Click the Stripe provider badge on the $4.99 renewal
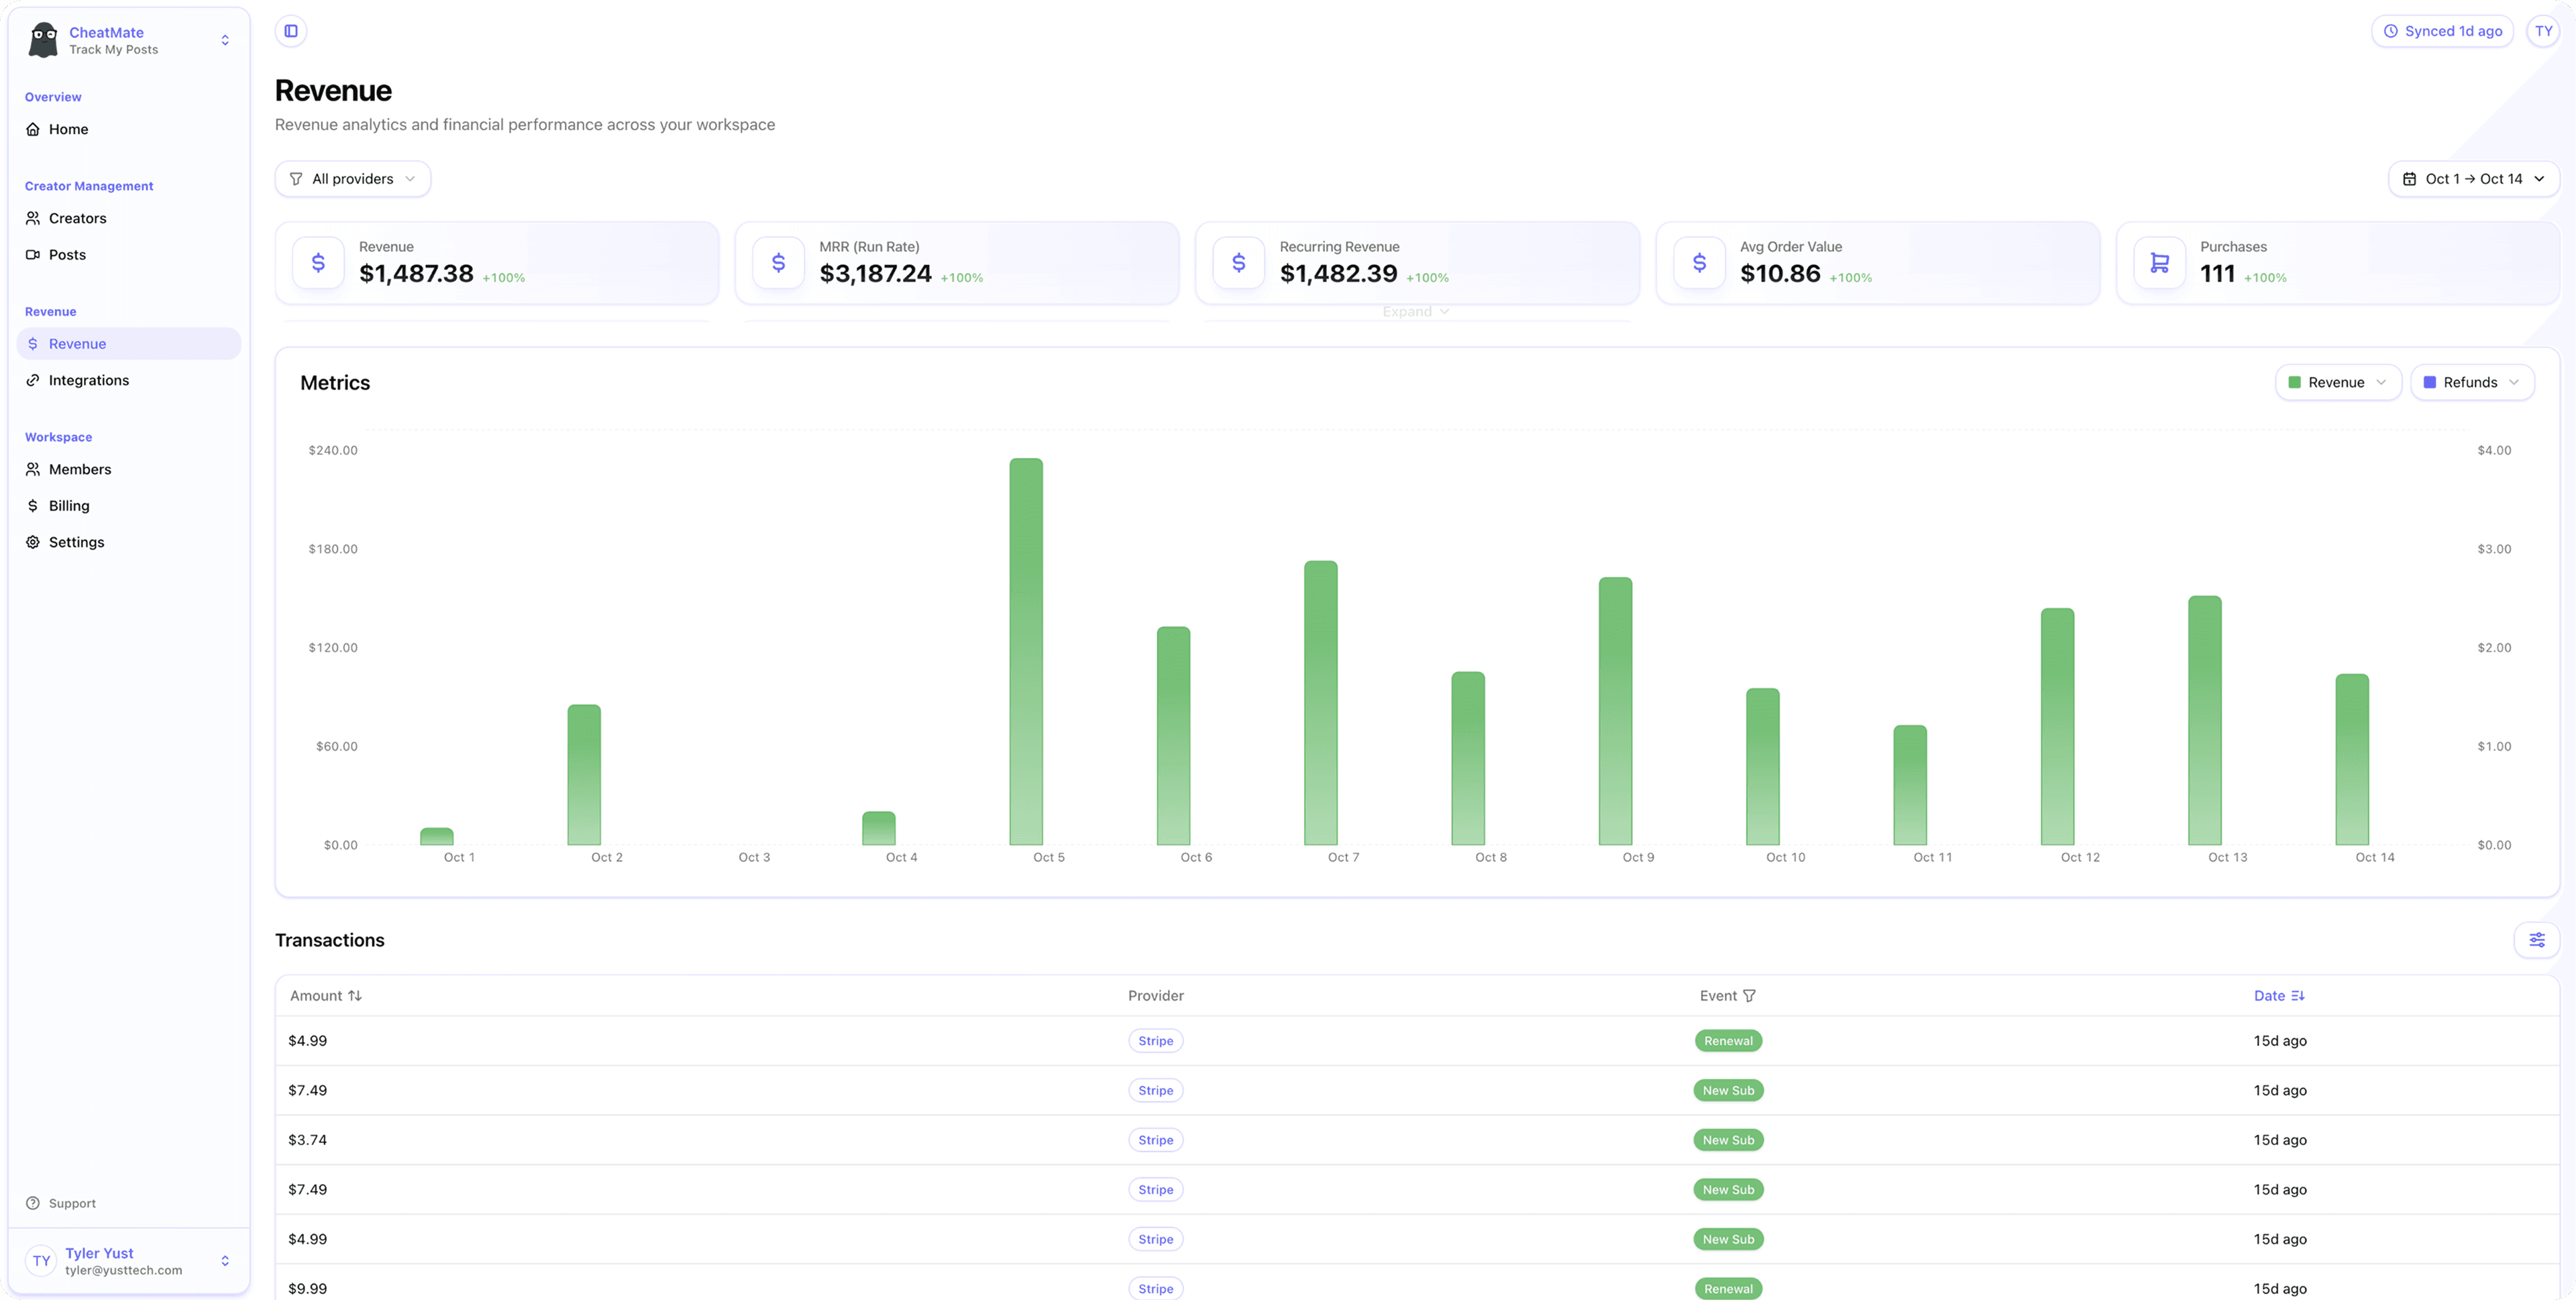The width and height of the screenshot is (2576, 1300). tap(1155, 1040)
